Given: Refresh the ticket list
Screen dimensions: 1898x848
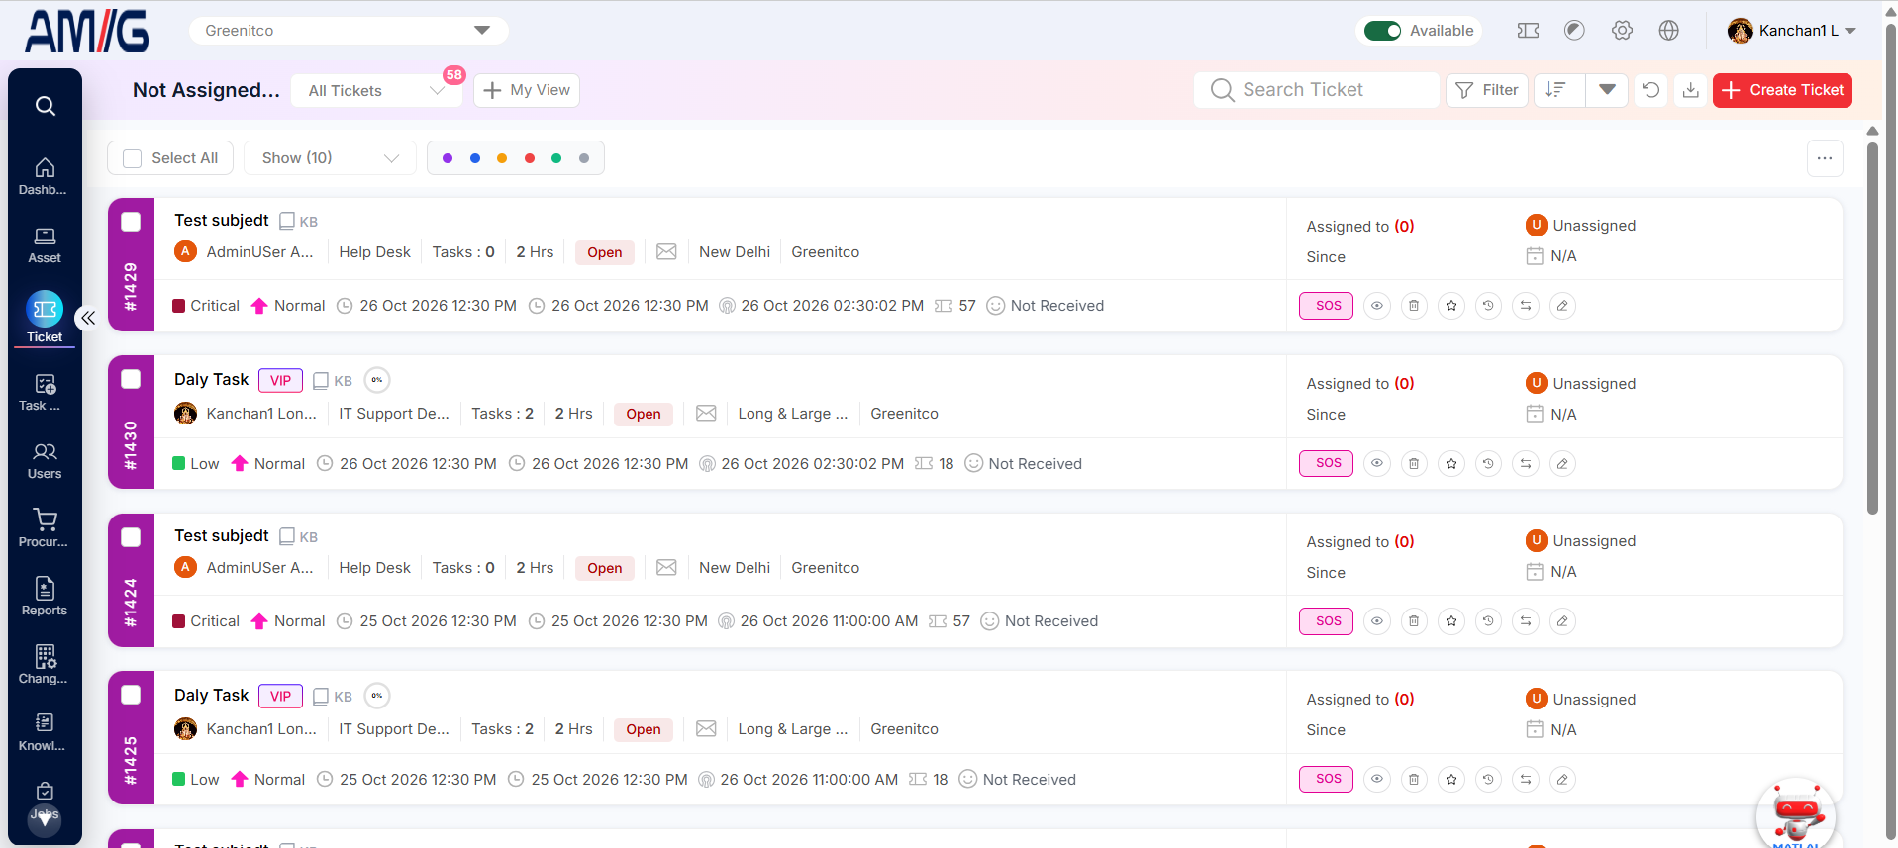Looking at the screenshot, I should point(1650,90).
